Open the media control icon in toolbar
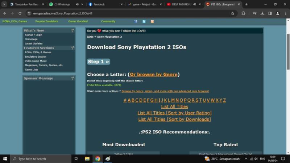Viewport: 290px width, 163px height. (x=255, y=13)
